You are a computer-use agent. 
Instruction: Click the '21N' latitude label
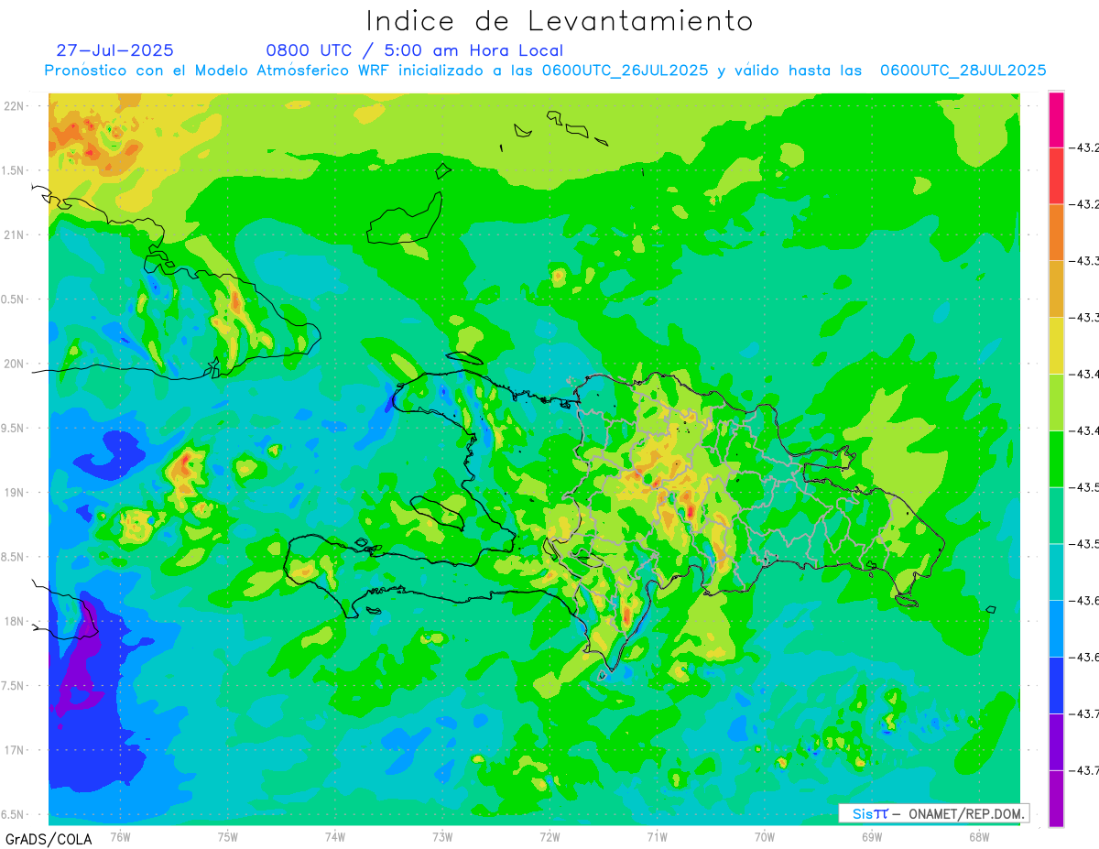point(14,234)
